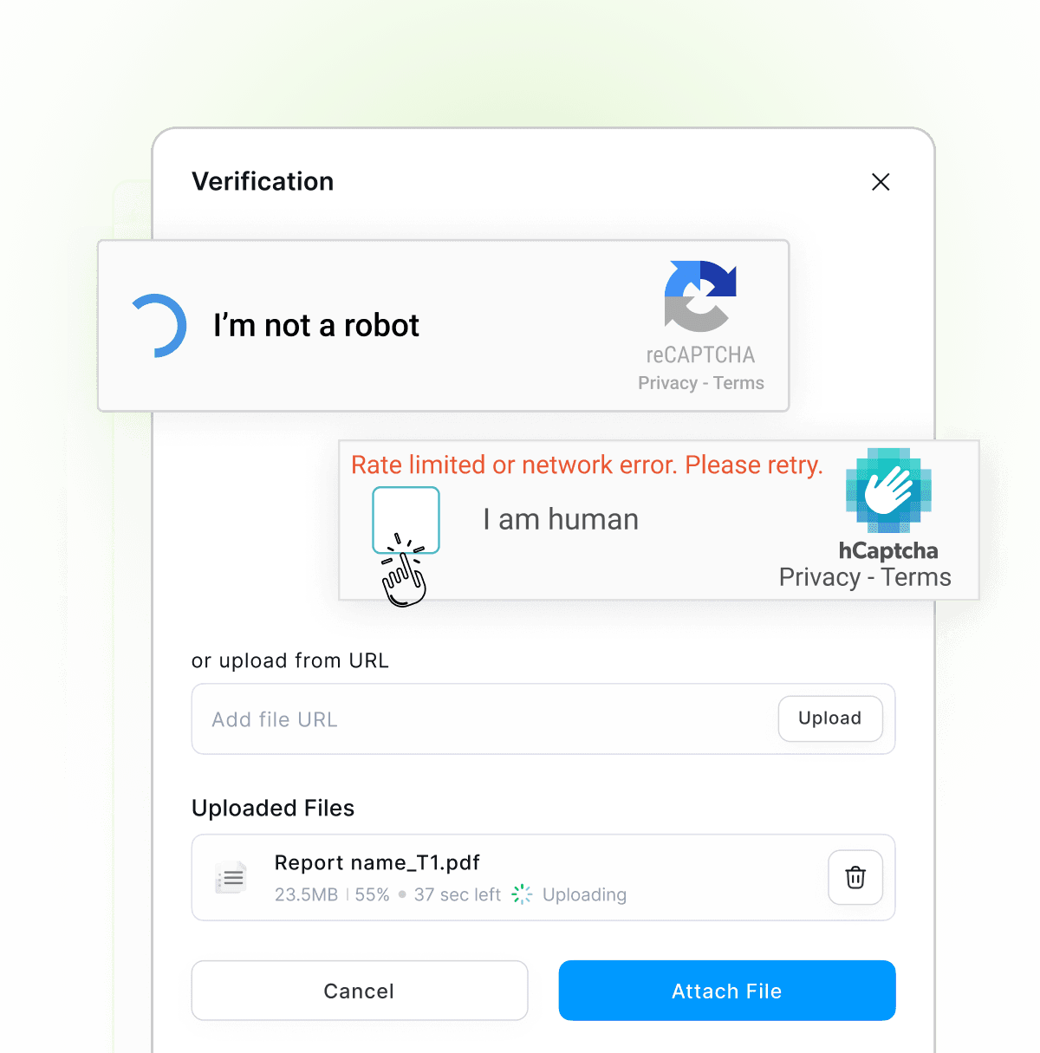Click the Uploading spinner icon
The width and height of the screenshot is (1040, 1053).
pos(522,894)
